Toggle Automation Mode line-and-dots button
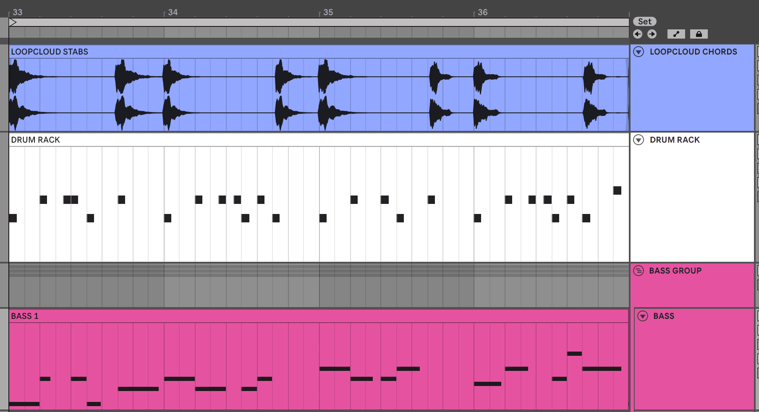The height and width of the screenshot is (412, 759). 676,34
